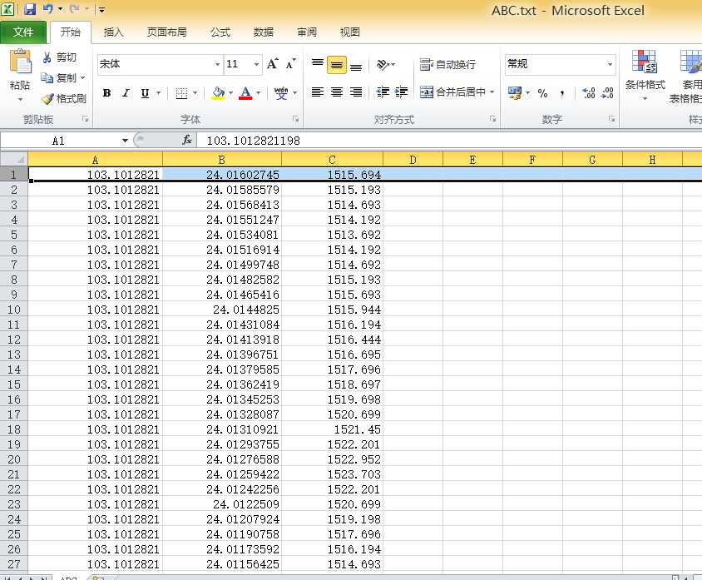Toggle align text left
This screenshot has height=580, width=702.
318,92
